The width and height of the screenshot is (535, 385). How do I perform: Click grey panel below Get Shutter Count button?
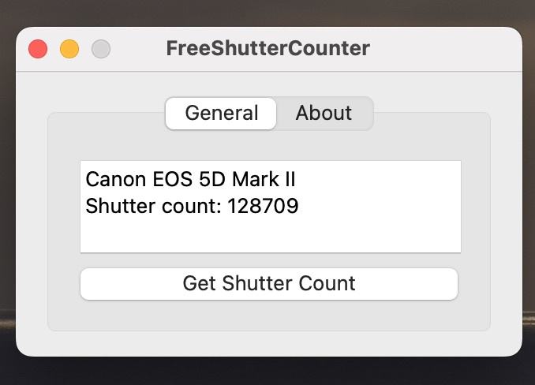[268, 316]
